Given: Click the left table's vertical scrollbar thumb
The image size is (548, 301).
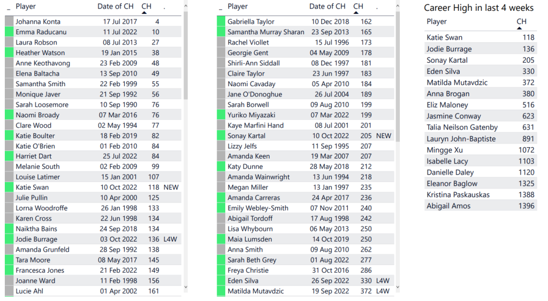Looking at the screenshot, I should (185, 54).
